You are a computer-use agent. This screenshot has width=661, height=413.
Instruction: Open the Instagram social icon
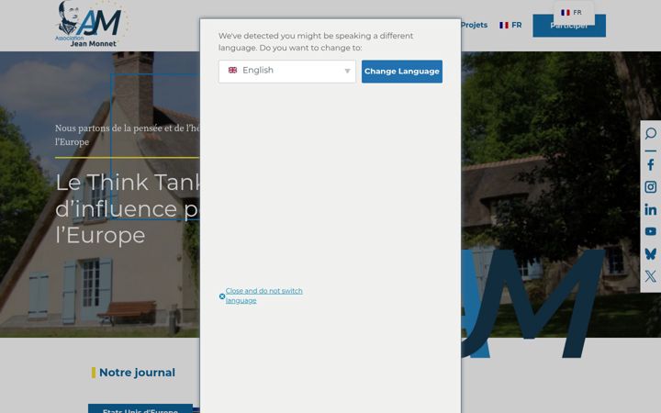[x=651, y=186]
